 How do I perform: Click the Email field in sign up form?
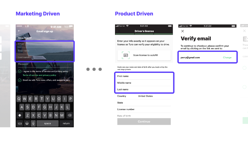point(45,44)
